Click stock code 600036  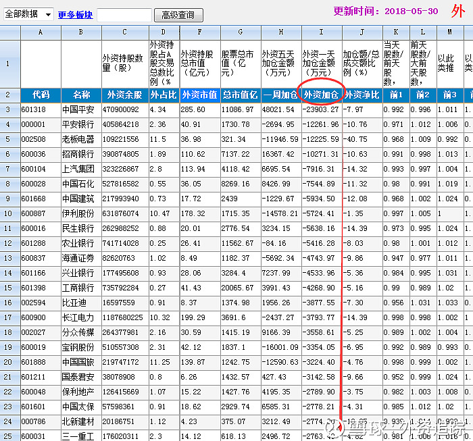pos(34,154)
